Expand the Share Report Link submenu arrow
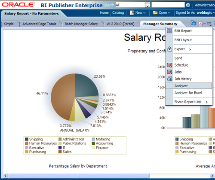Image resolution: width=215 pixels, height=180 pixels. click(x=207, y=102)
